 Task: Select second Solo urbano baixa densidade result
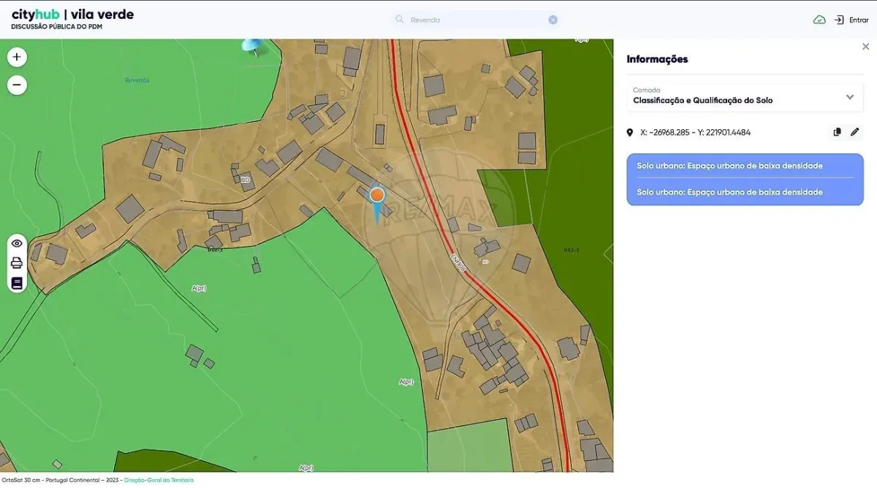(x=729, y=192)
